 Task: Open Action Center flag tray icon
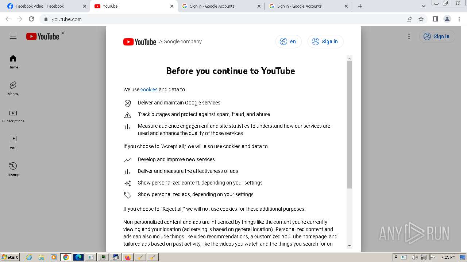click(432, 257)
